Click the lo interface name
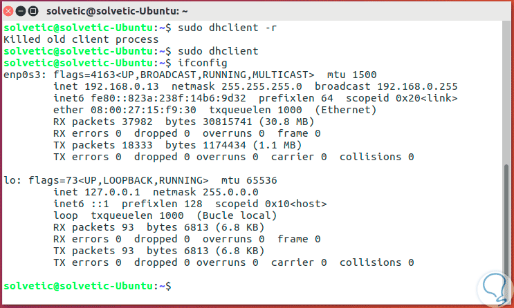514x308 pixels. [10, 182]
